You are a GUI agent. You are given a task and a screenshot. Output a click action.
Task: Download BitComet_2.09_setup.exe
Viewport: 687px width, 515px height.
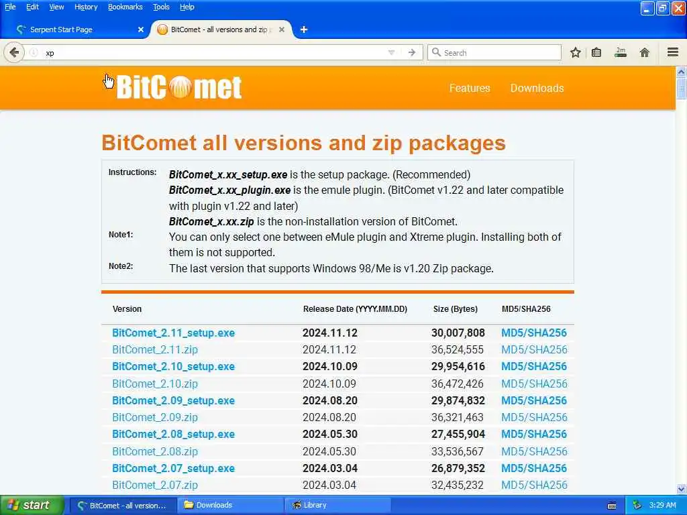[174, 401]
